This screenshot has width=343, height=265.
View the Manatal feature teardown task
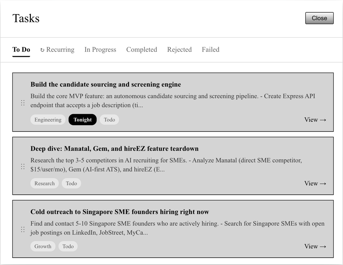pos(315,183)
